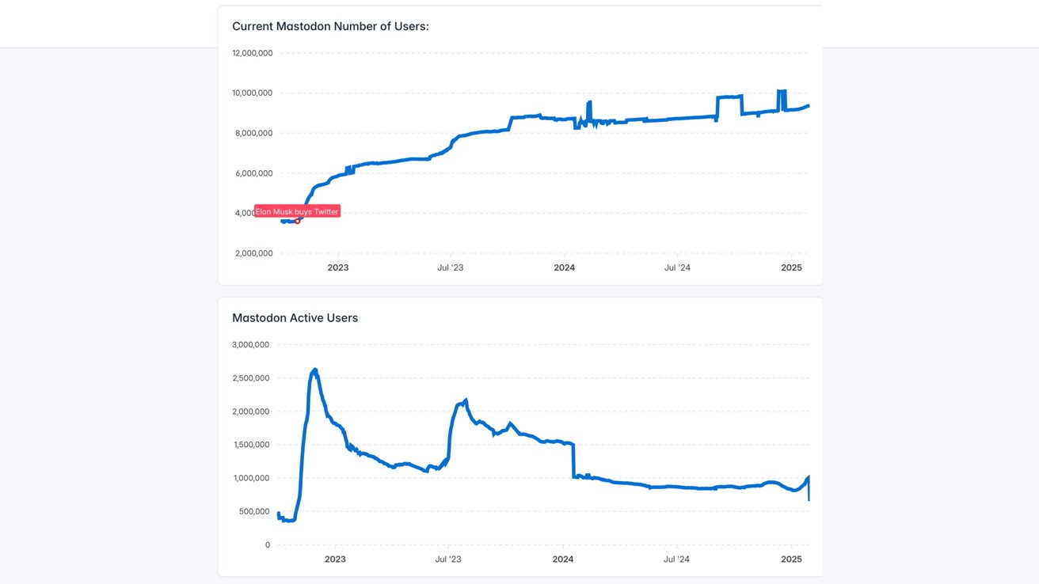Click Jul '23 on the Active Users chart

[x=448, y=559]
